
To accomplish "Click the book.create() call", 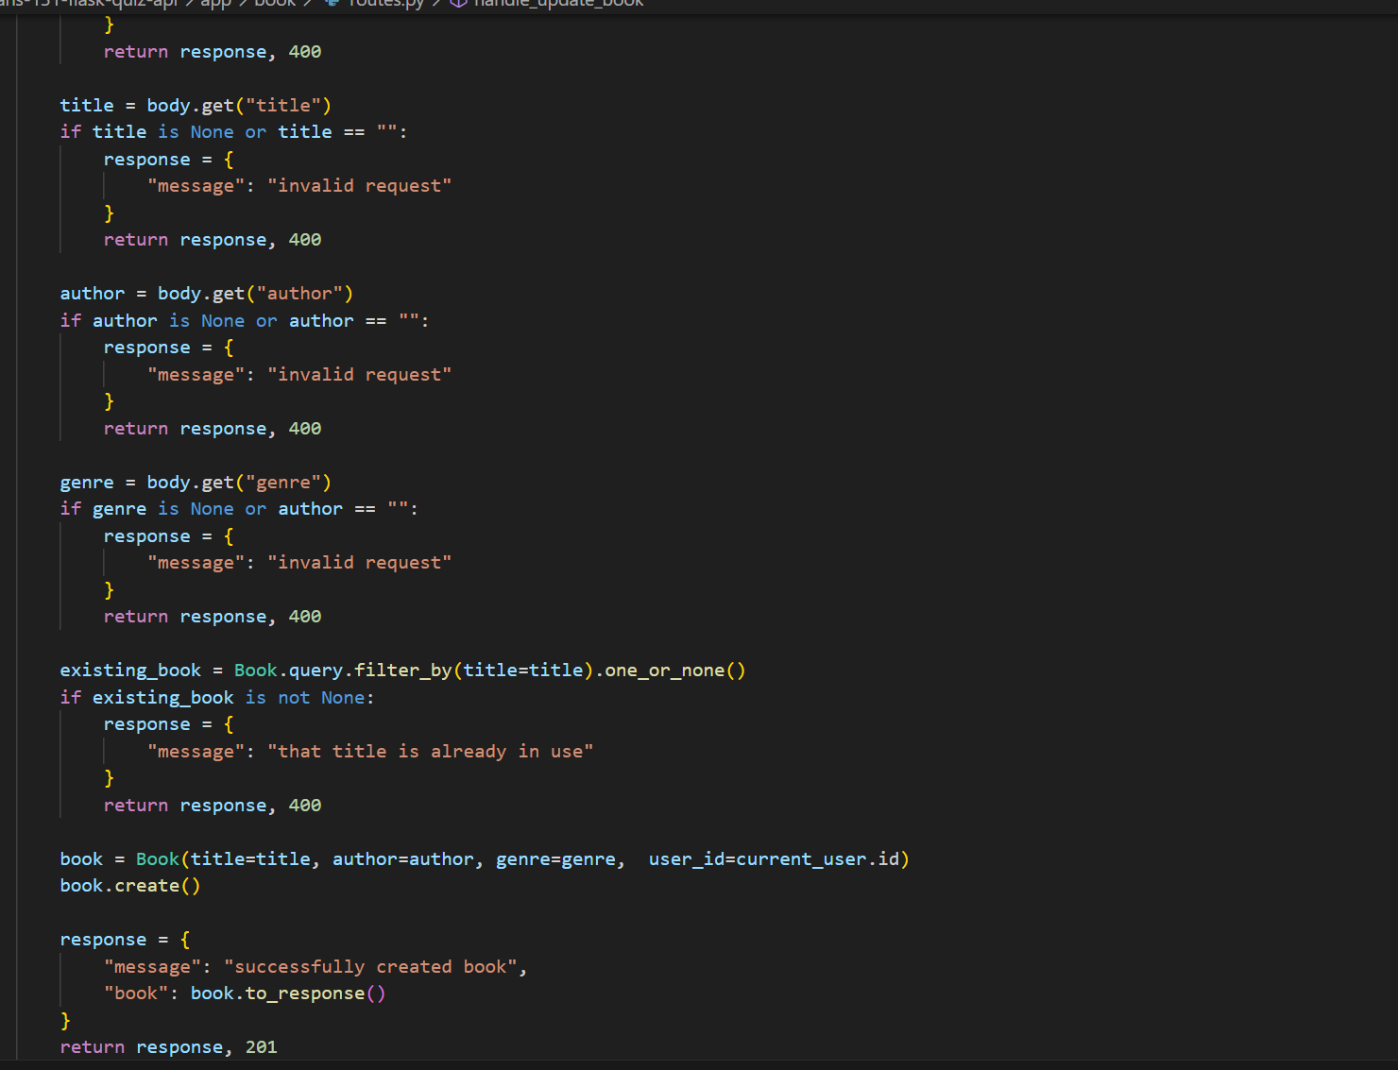I will coord(129,885).
